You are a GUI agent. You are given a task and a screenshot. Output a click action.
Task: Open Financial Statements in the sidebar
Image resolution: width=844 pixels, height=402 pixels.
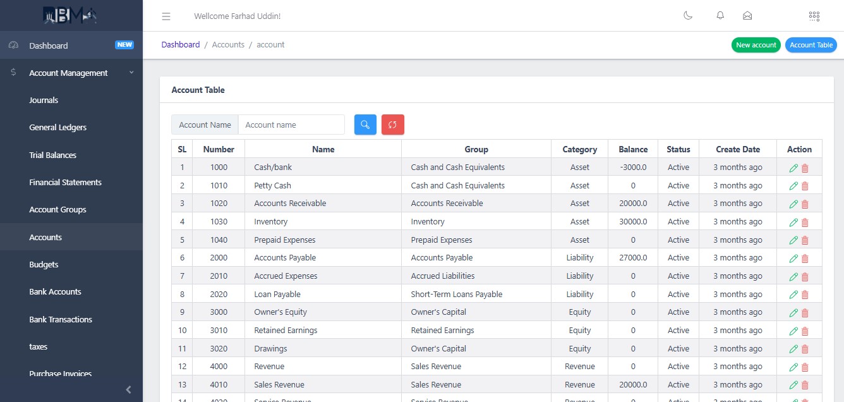tap(71, 182)
